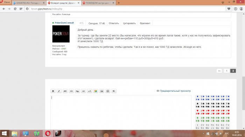This screenshot has height=137, width=245.
Task: Insert the Ax unsuited ace card
Action: coord(227,128)
